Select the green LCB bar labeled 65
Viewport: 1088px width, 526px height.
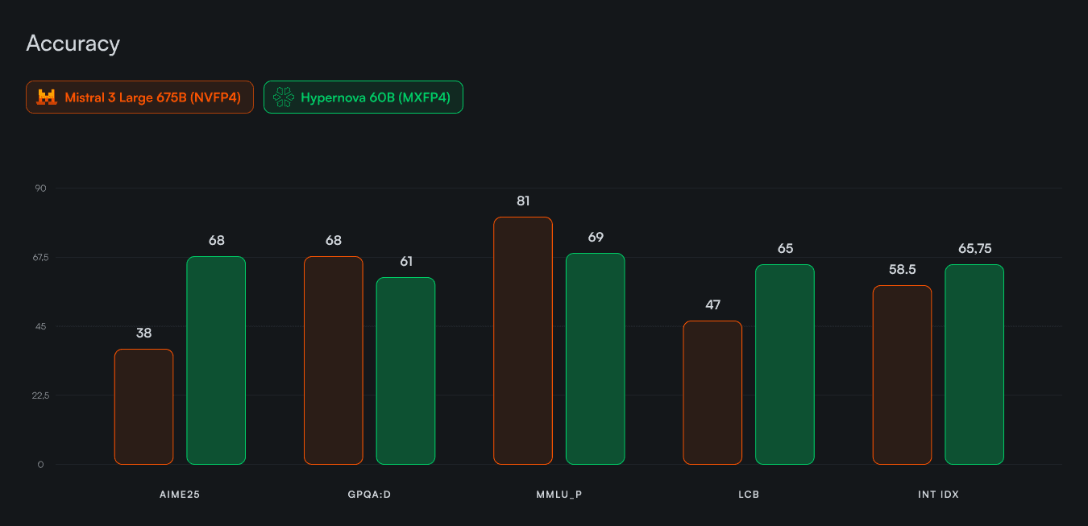click(785, 364)
